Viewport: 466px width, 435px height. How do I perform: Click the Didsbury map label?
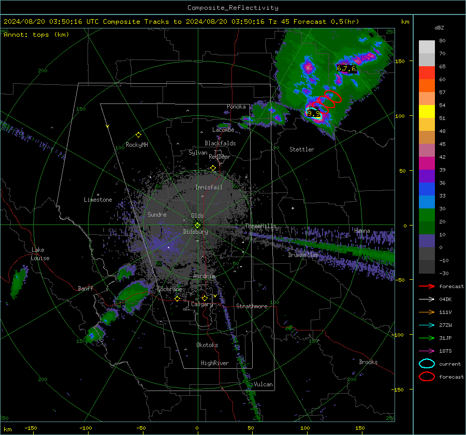pos(195,232)
